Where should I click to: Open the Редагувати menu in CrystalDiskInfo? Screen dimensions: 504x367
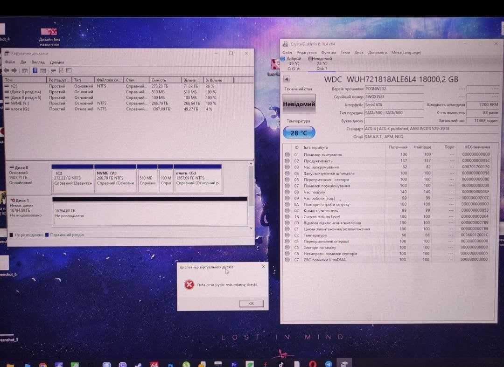click(x=306, y=52)
